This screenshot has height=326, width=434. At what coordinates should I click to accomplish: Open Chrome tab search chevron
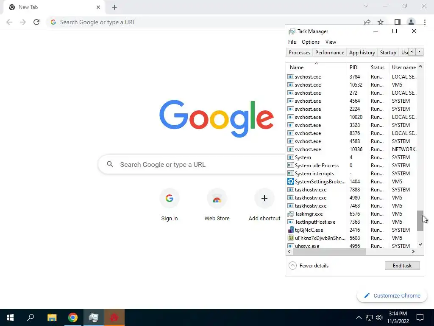(x=366, y=6)
